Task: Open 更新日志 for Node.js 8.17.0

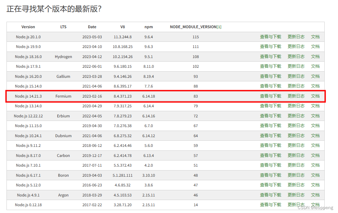Action: point(296,156)
